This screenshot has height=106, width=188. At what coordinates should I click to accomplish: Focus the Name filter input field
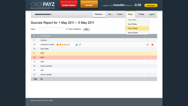(51, 29)
